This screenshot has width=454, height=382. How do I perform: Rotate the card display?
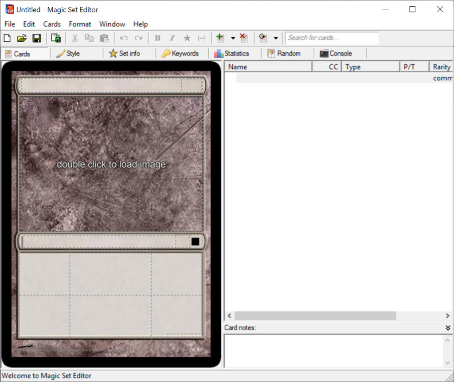(x=263, y=38)
